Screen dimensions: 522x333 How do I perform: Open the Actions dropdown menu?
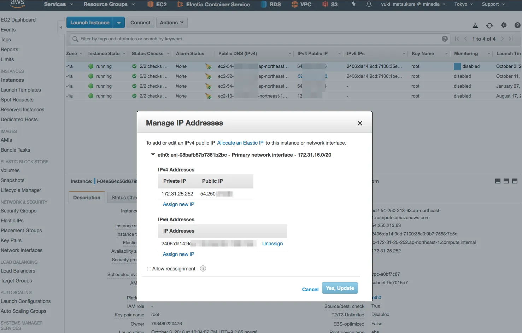coord(171,23)
